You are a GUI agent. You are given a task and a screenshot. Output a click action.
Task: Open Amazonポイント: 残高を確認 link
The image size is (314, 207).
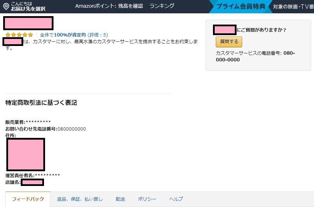tap(109, 6)
